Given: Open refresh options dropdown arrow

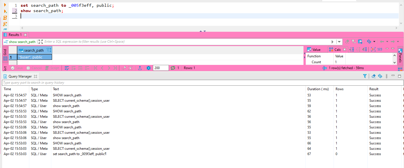Looking at the screenshot, I should pos(374,42).
